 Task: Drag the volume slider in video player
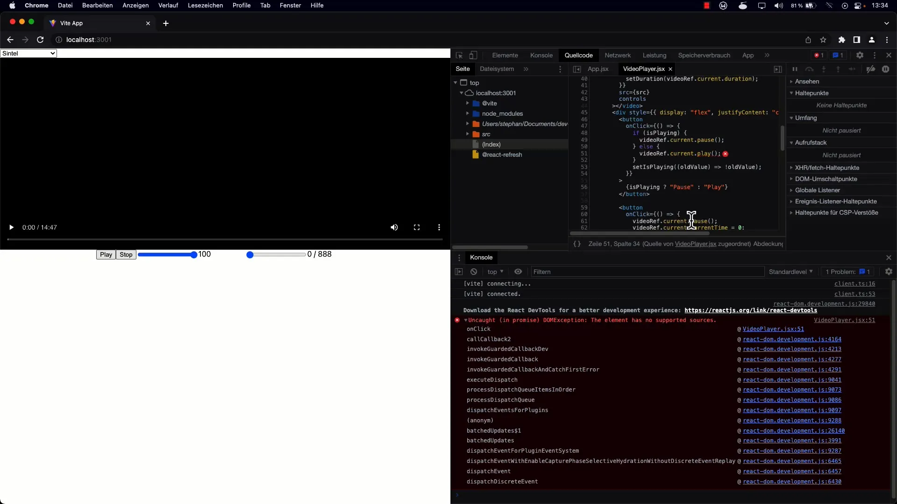[193, 254]
